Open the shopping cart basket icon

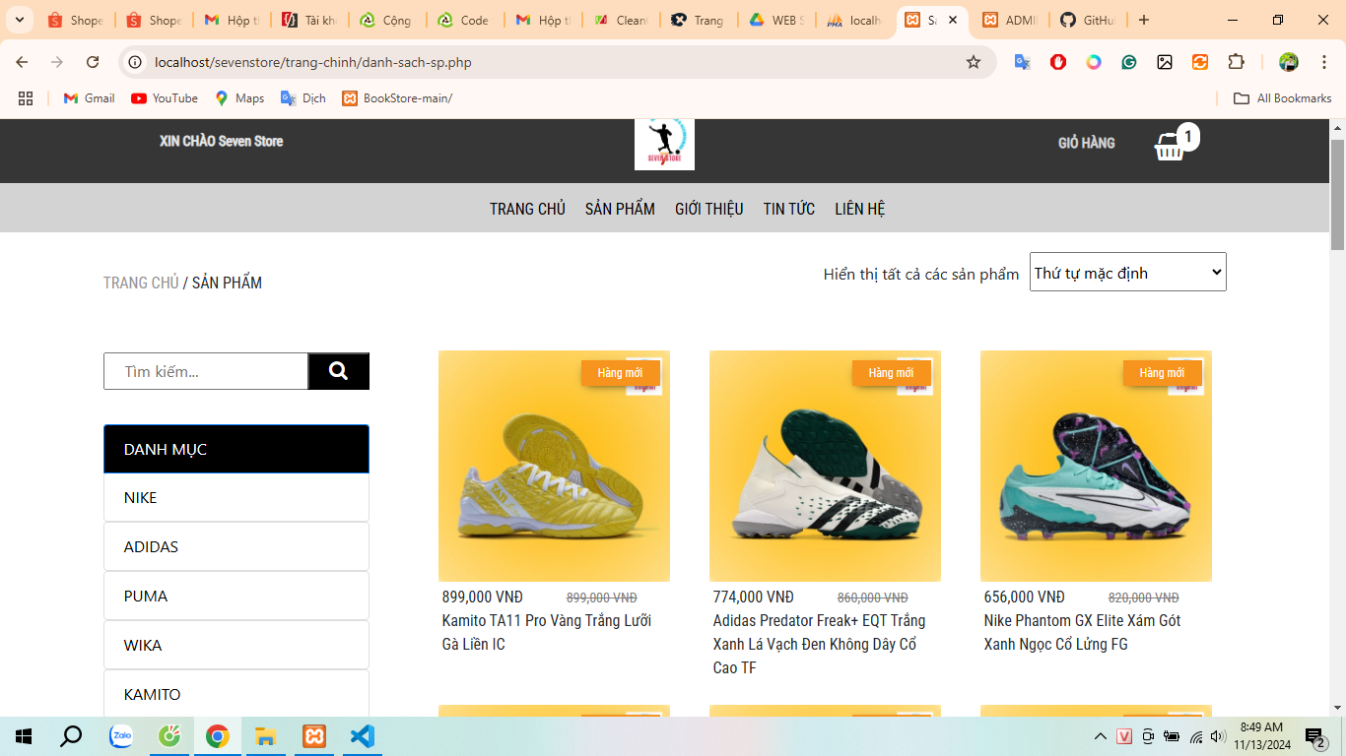1170,147
